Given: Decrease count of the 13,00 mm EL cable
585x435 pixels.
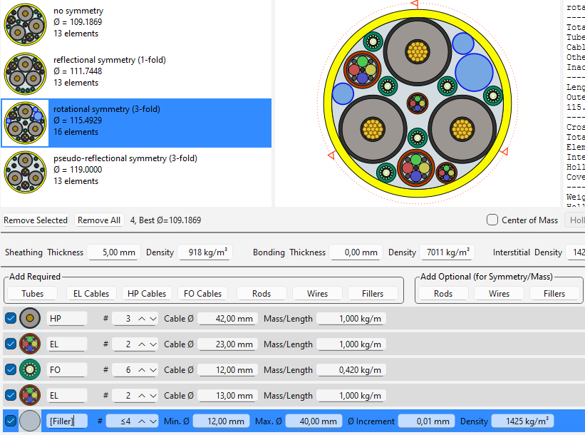Looking at the screenshot, I should [x=153, y=395].
